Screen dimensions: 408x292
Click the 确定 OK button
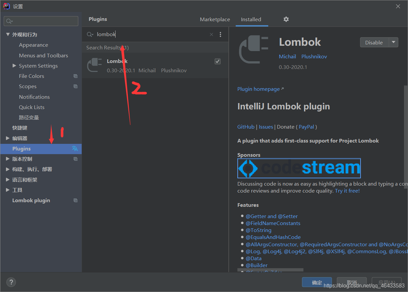point(317,282)
